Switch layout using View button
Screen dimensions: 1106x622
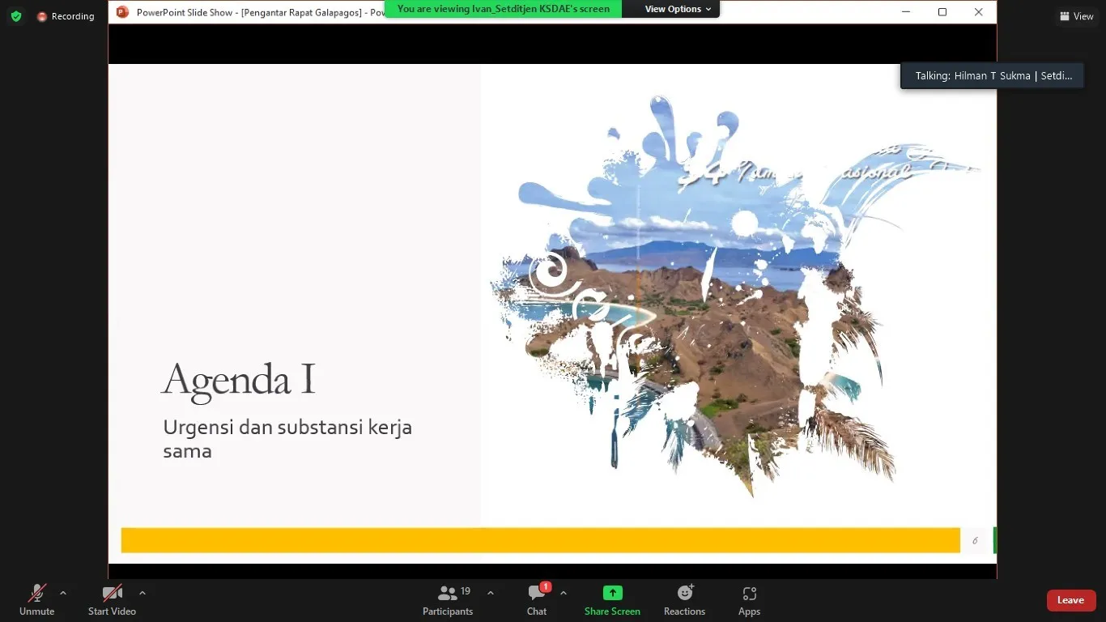(x=1077, y=16)
